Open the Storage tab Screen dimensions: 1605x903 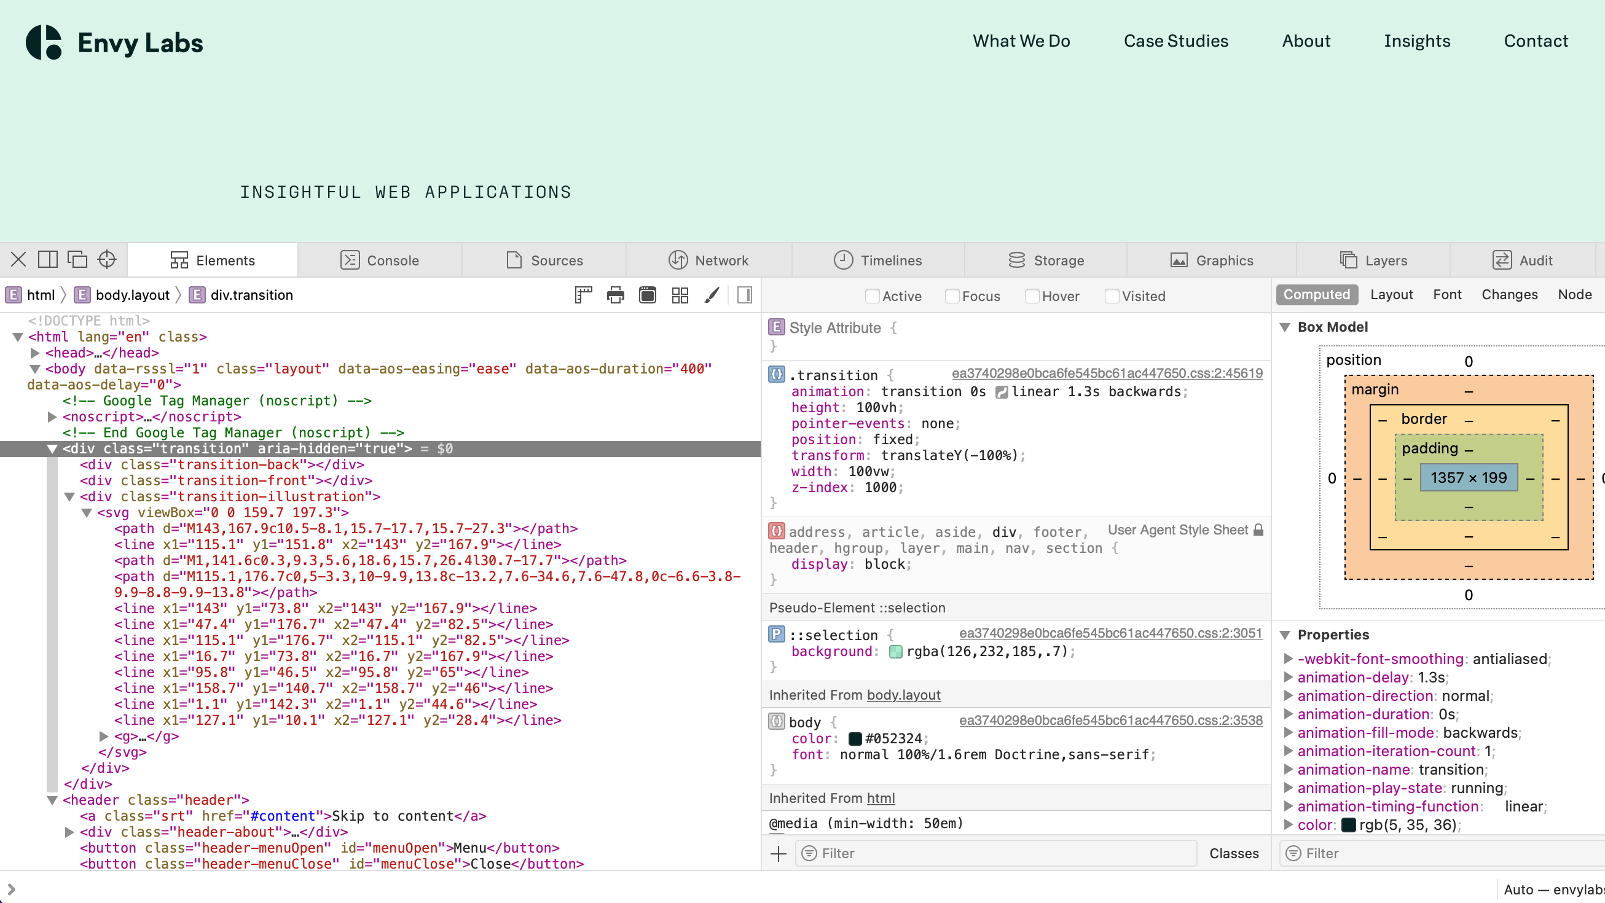(x=1046, y=260)
